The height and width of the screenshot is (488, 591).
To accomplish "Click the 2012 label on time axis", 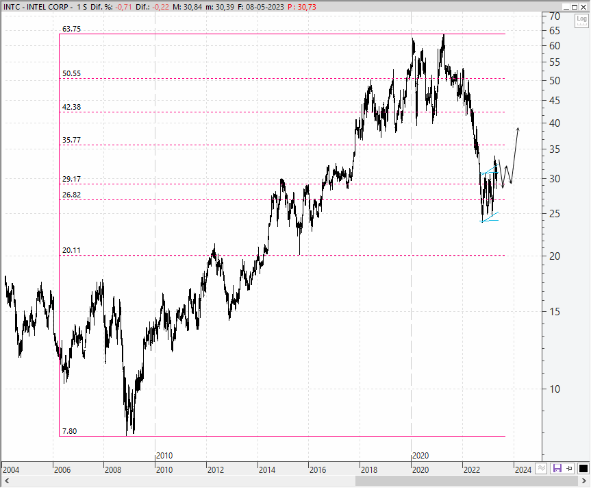I will pyautogui.click(x=216, y=470).
